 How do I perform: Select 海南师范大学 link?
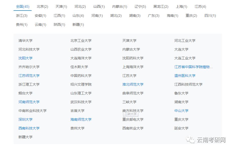(81, 119)
